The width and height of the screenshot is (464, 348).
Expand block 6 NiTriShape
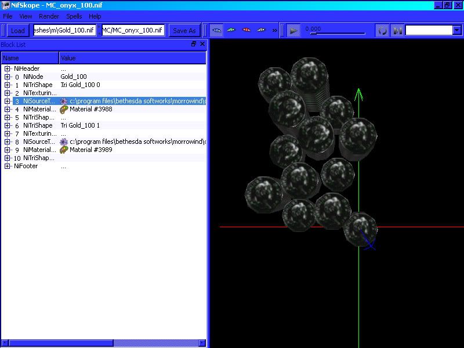[x=7, y=125]
